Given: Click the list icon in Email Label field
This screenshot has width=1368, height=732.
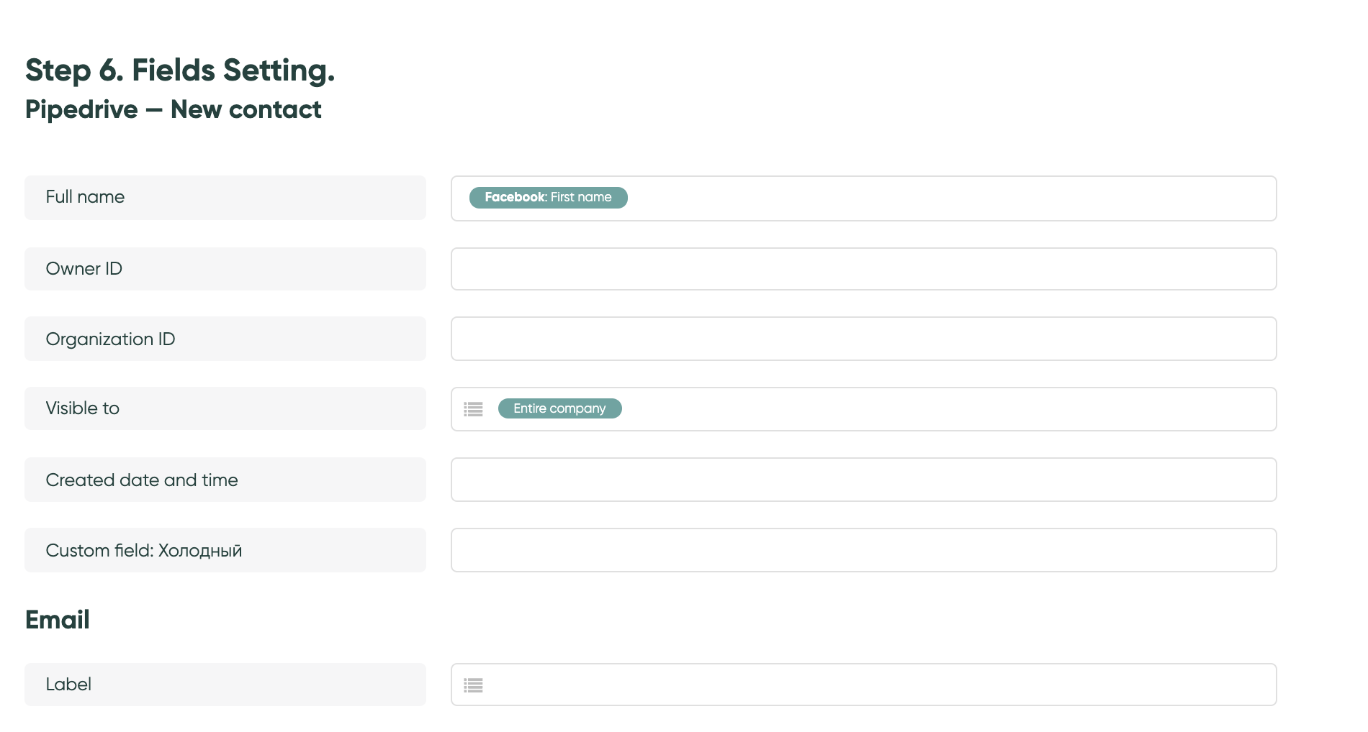Looking at the screenshot, I should tap(473, 685).
